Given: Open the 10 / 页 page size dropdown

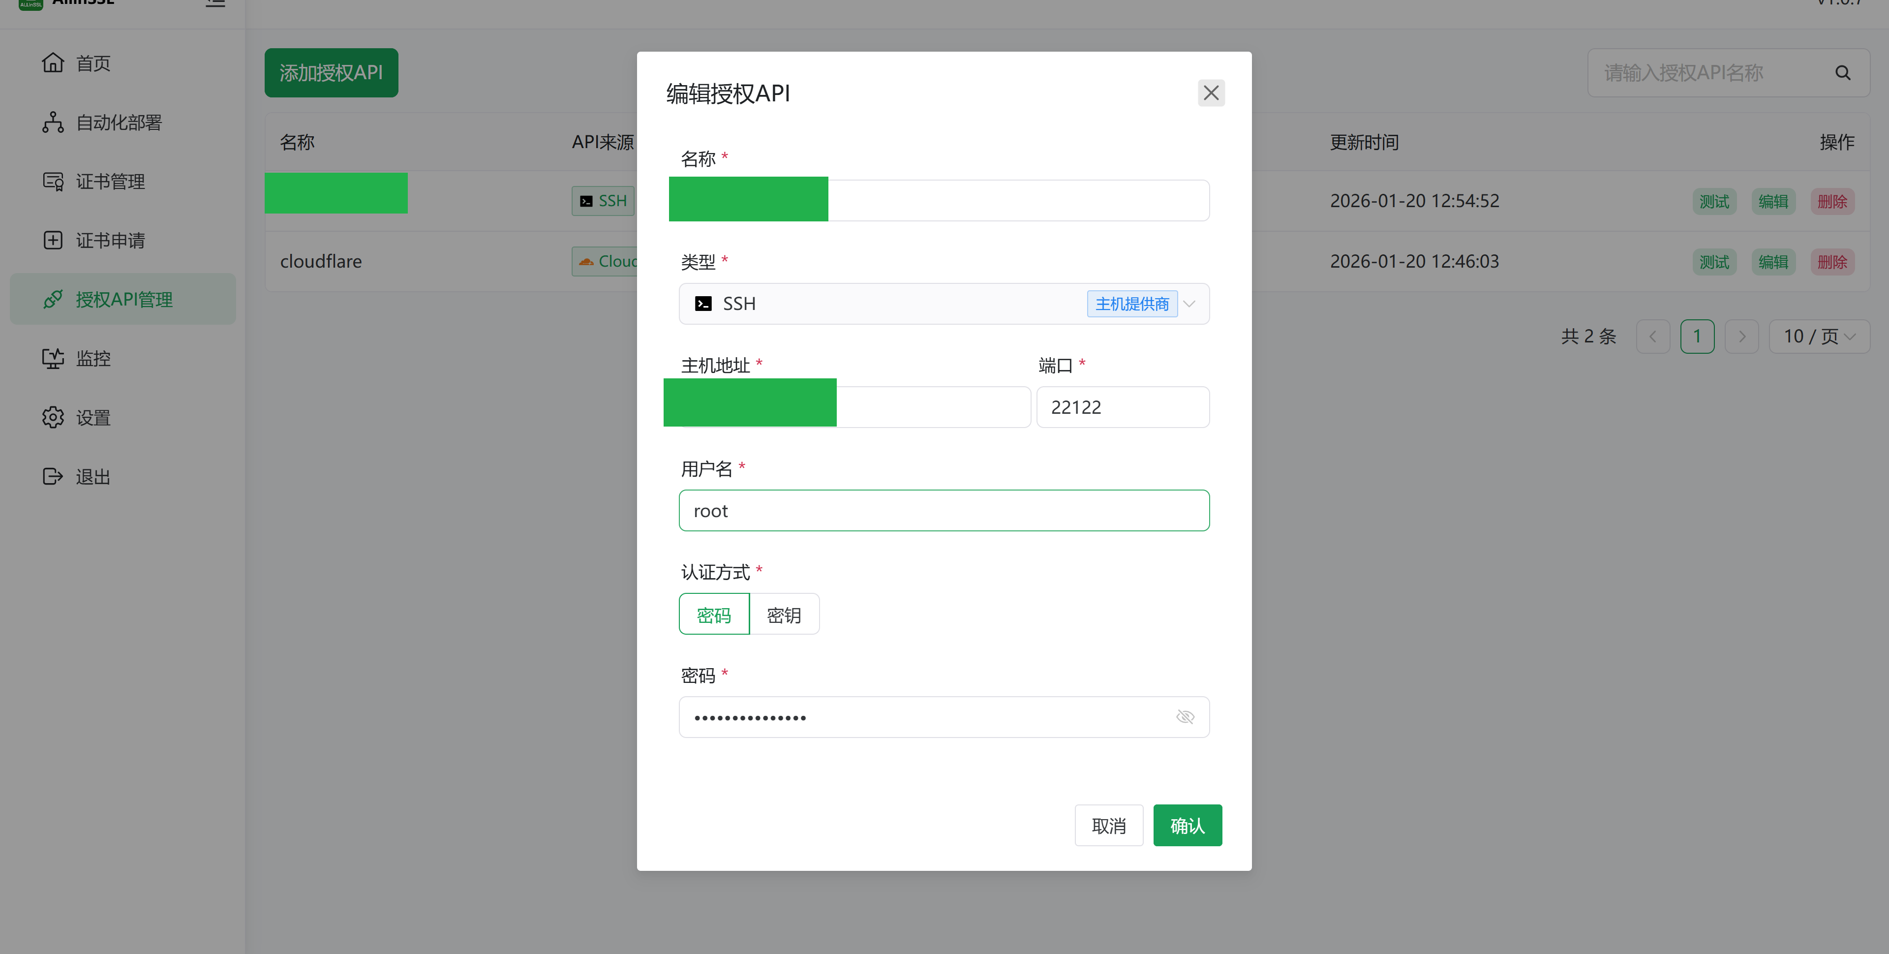Looking at the screenshot, I should (x=1819, y=337).
